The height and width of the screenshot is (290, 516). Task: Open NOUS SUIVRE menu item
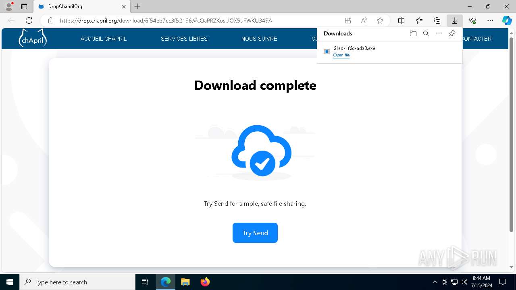(259, 39)
